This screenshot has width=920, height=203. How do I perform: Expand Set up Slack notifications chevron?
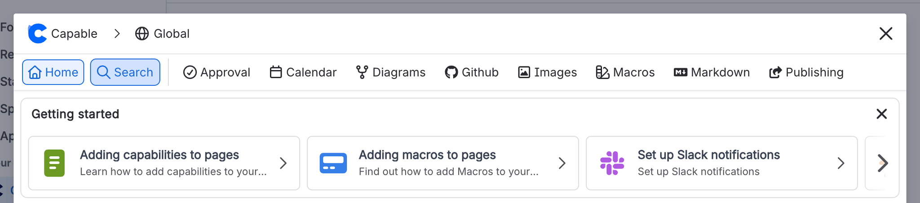click(x=841, y=163)
